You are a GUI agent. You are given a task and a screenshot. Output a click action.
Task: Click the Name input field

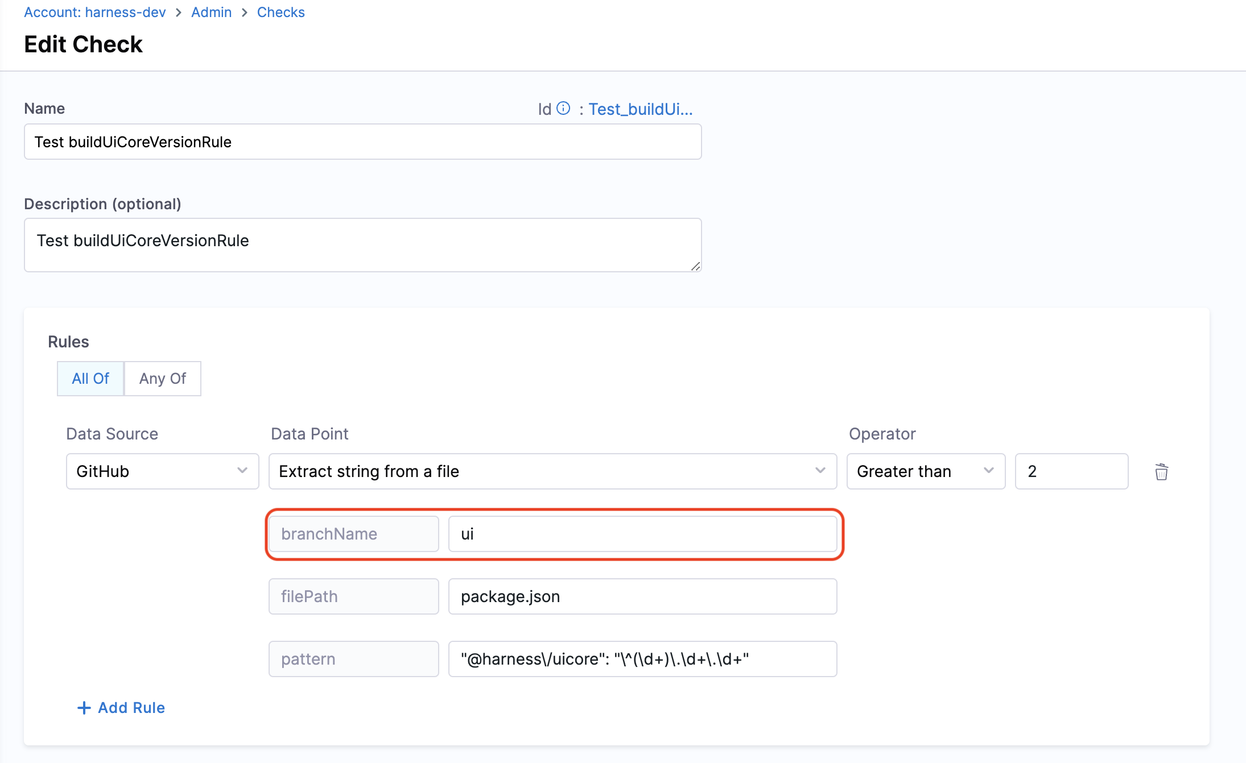(362, 142)
